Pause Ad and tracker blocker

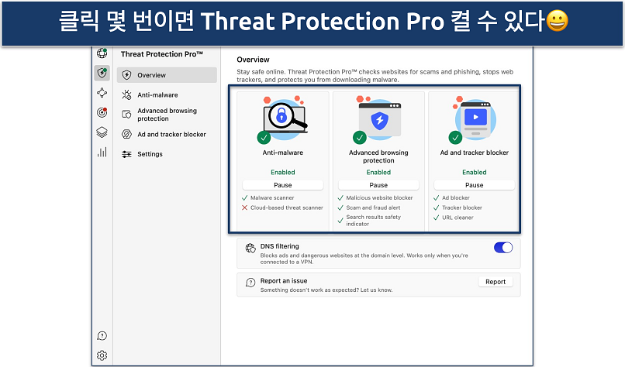475,185
